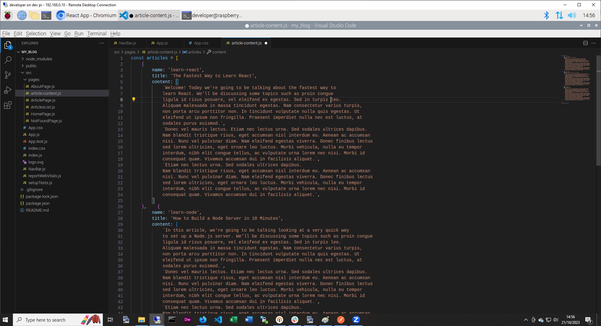Click the editor vertical scrollbar
The width and height of the screenshot is (601, 326).
pyautogui.click(x=598, y=110)
